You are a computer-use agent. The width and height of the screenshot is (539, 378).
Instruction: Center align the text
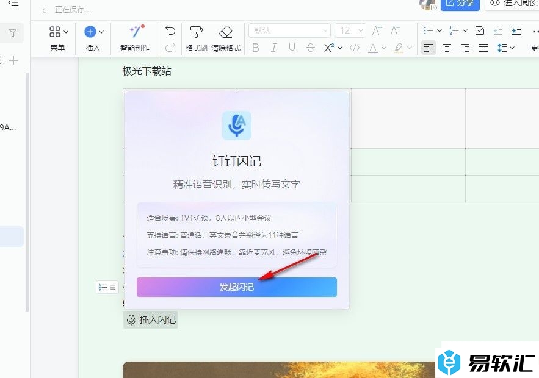pyautogui.click(x=447, y=48)
